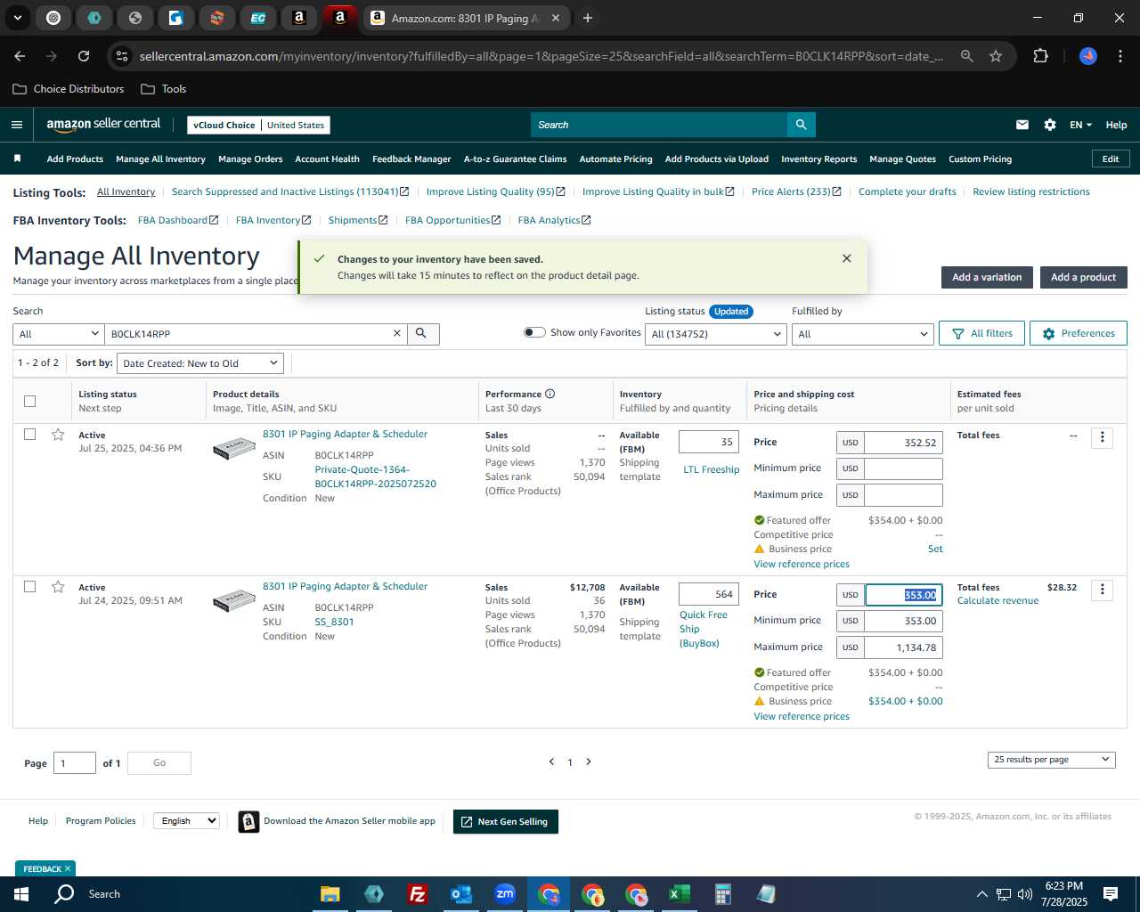Click the quantity field showing 564
The height and width of the screenshot is (912, 1140).
tap(709, 594)
